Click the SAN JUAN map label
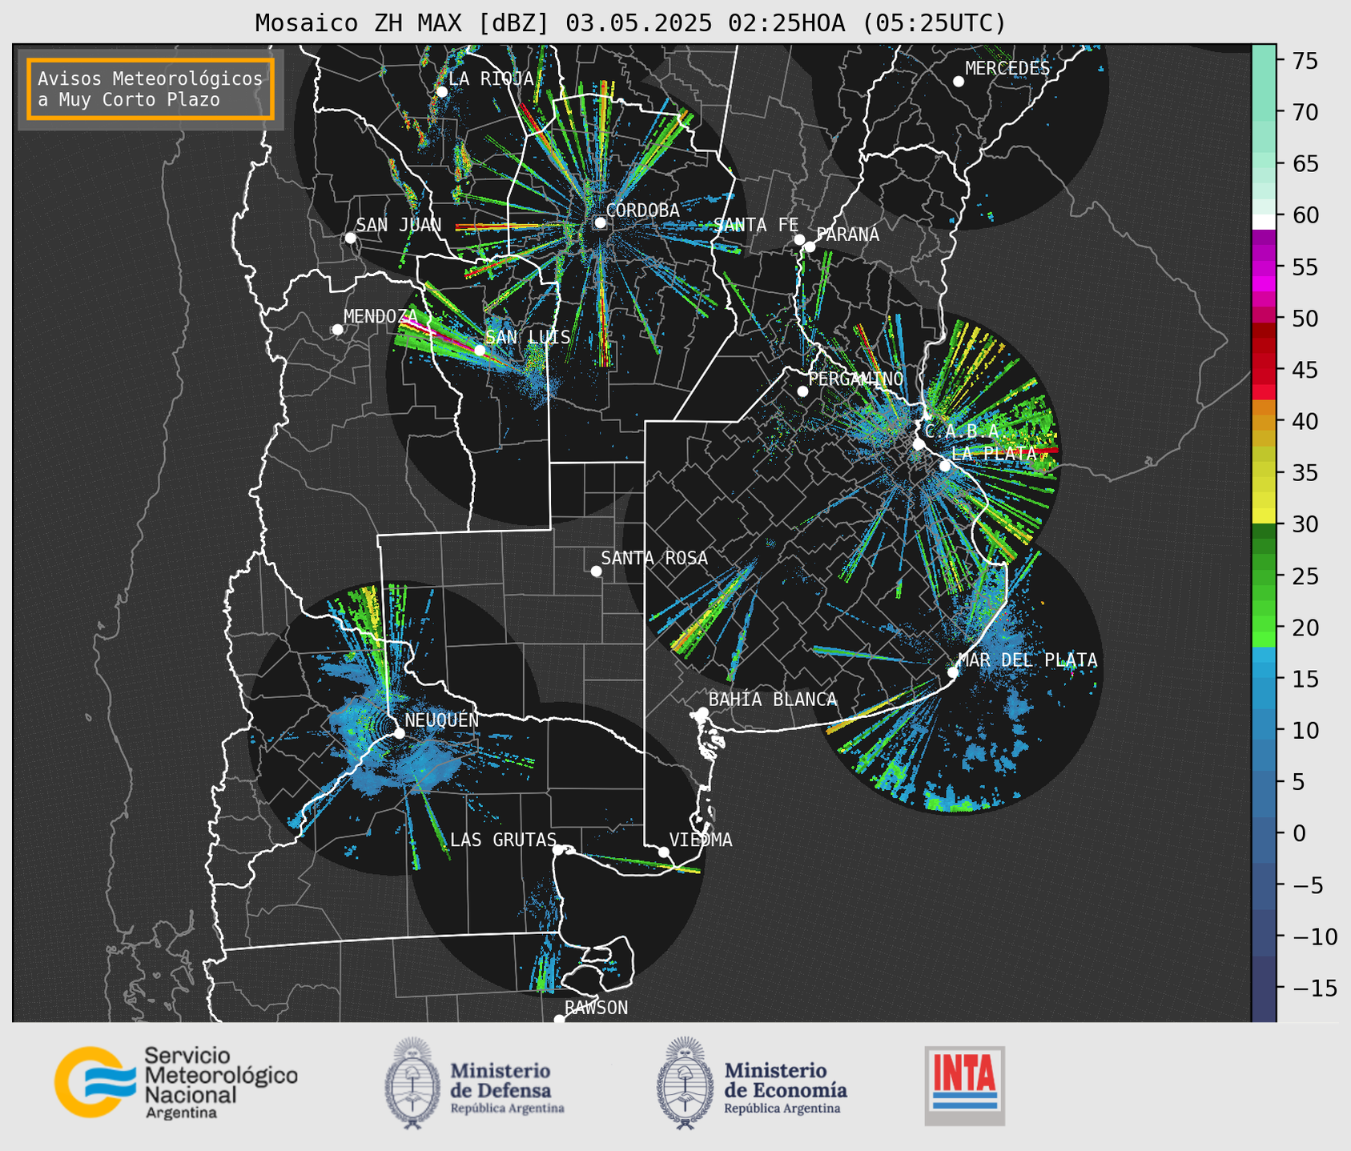 click(399, 225)
